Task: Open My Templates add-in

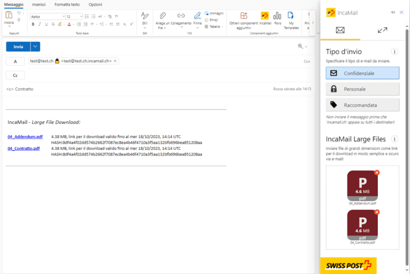Action: [x=290, y=18]
